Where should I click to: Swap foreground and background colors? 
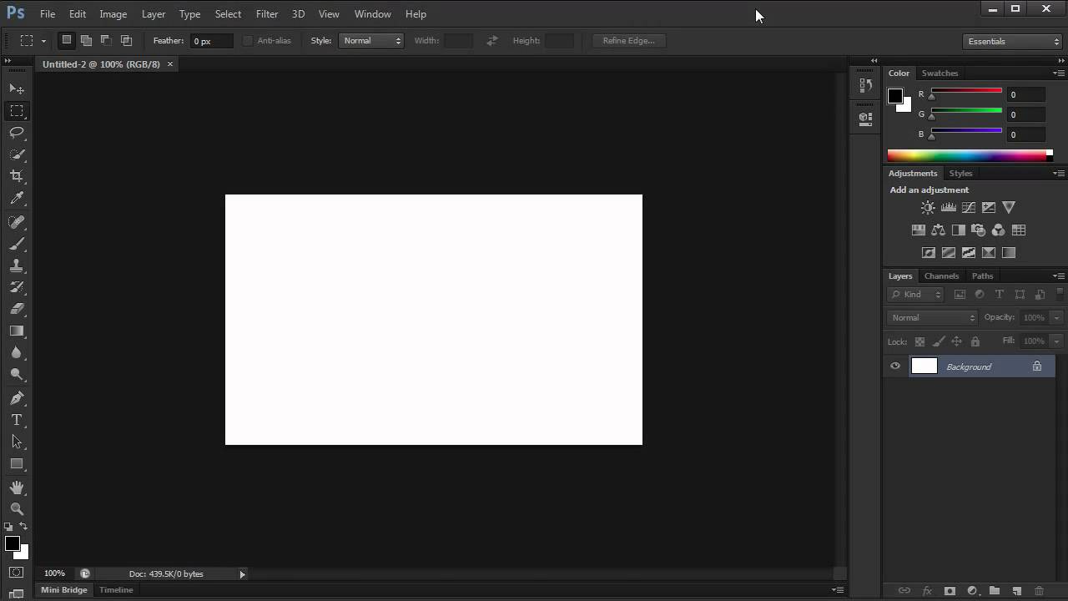[23, 527]
